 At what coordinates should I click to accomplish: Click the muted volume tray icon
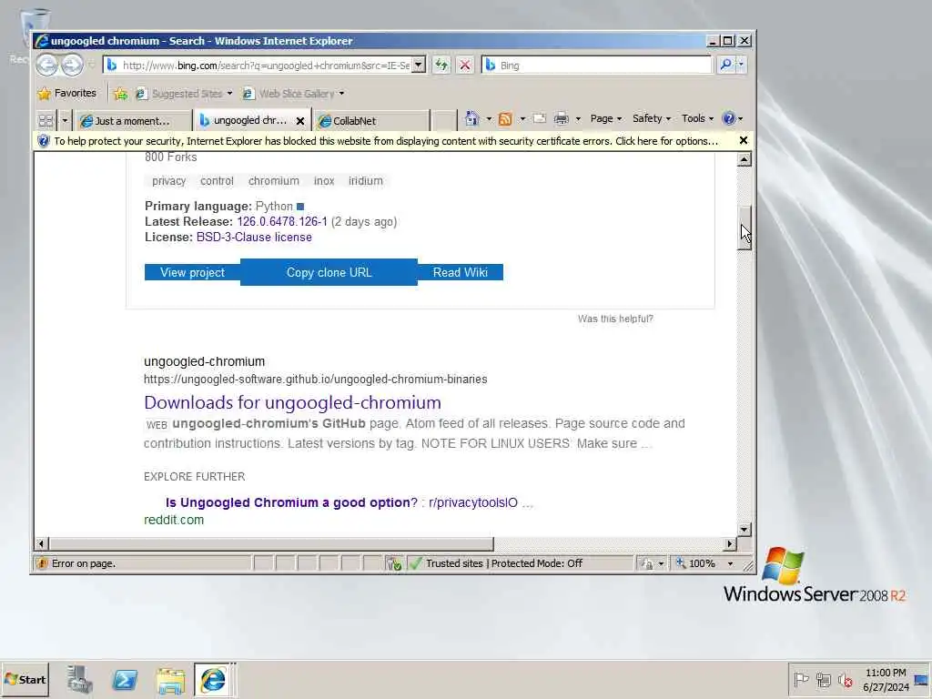pyautogui.click(x=845, y=679)
